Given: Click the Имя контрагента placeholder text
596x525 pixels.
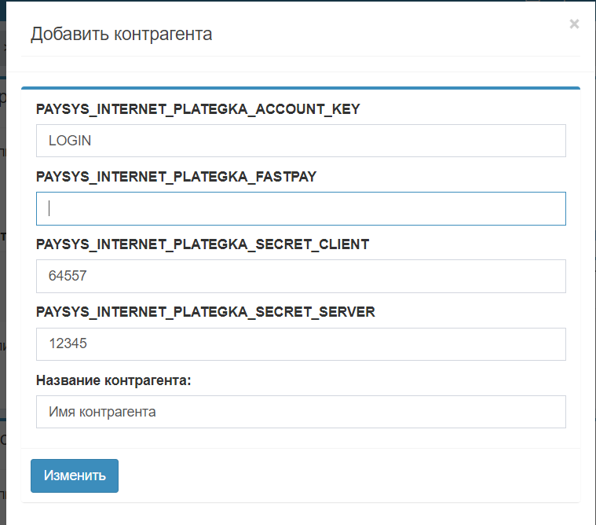Looking at the screenshot, I should (x=102, y=412).
